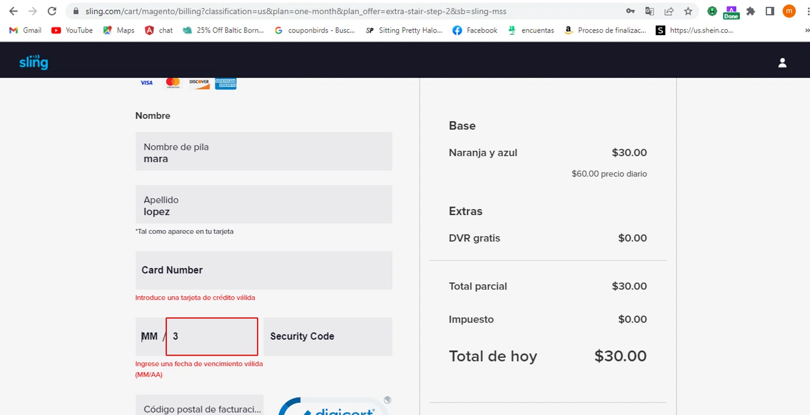Open saved passwords key icon

click(x=630, y=11)
